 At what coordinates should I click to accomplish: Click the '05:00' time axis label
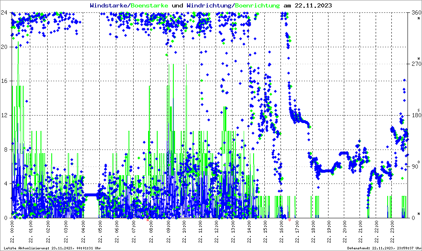(101, 232)
